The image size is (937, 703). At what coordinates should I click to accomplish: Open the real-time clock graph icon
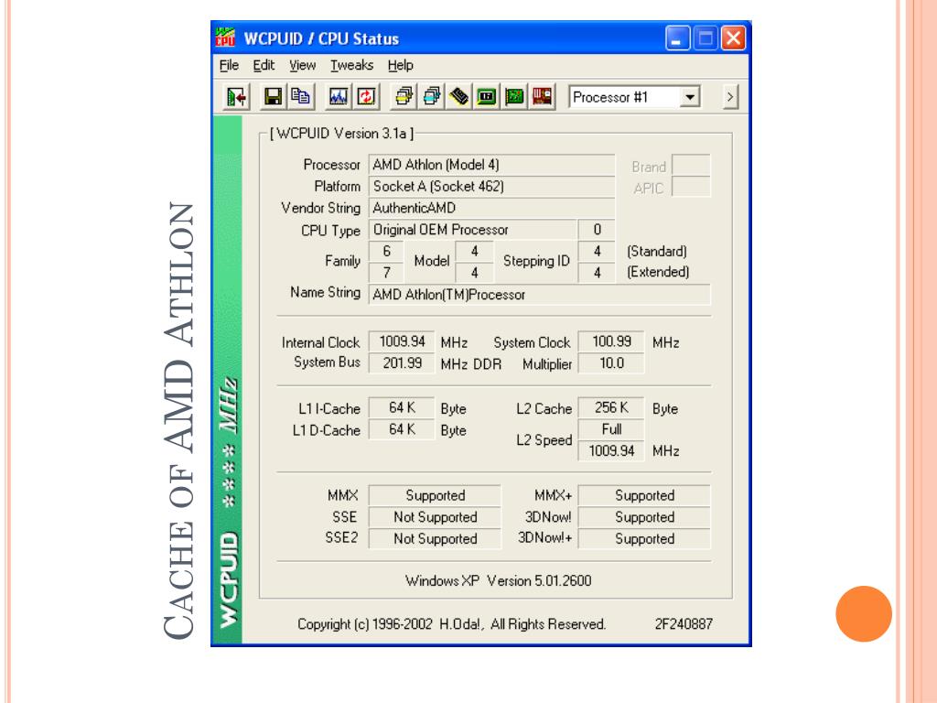(339, 97)
